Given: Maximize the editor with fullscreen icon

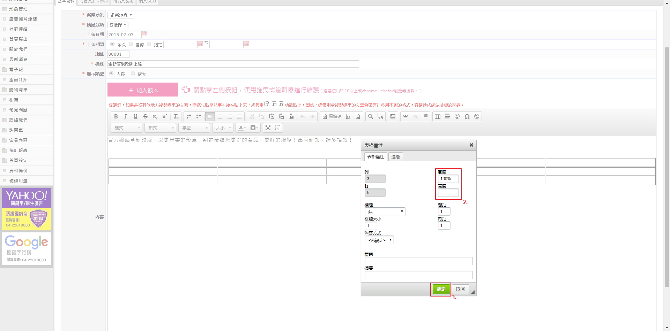Looking at the screenshot, I should [268, 128].
